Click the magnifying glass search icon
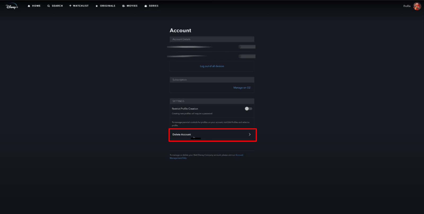The width and height of the screenshot is (424, 214). [48, 6]
